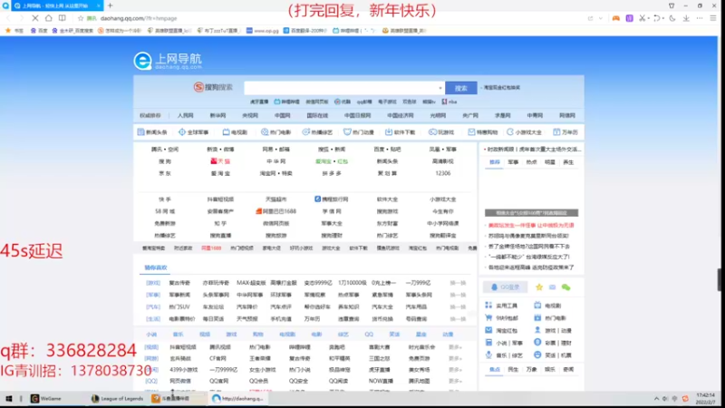Bookmark this page with the star icon

coord(81,18)
